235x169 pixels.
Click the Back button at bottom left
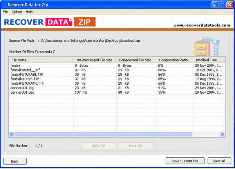click(14, 161)
